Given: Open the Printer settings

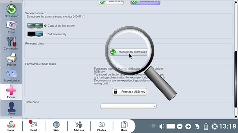Looking at the screenshot, I should [11, 59].
